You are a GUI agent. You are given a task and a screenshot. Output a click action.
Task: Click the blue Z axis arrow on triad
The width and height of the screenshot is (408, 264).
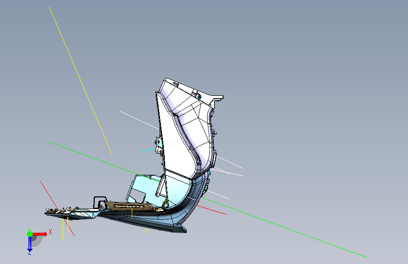(x=30, y=244)
